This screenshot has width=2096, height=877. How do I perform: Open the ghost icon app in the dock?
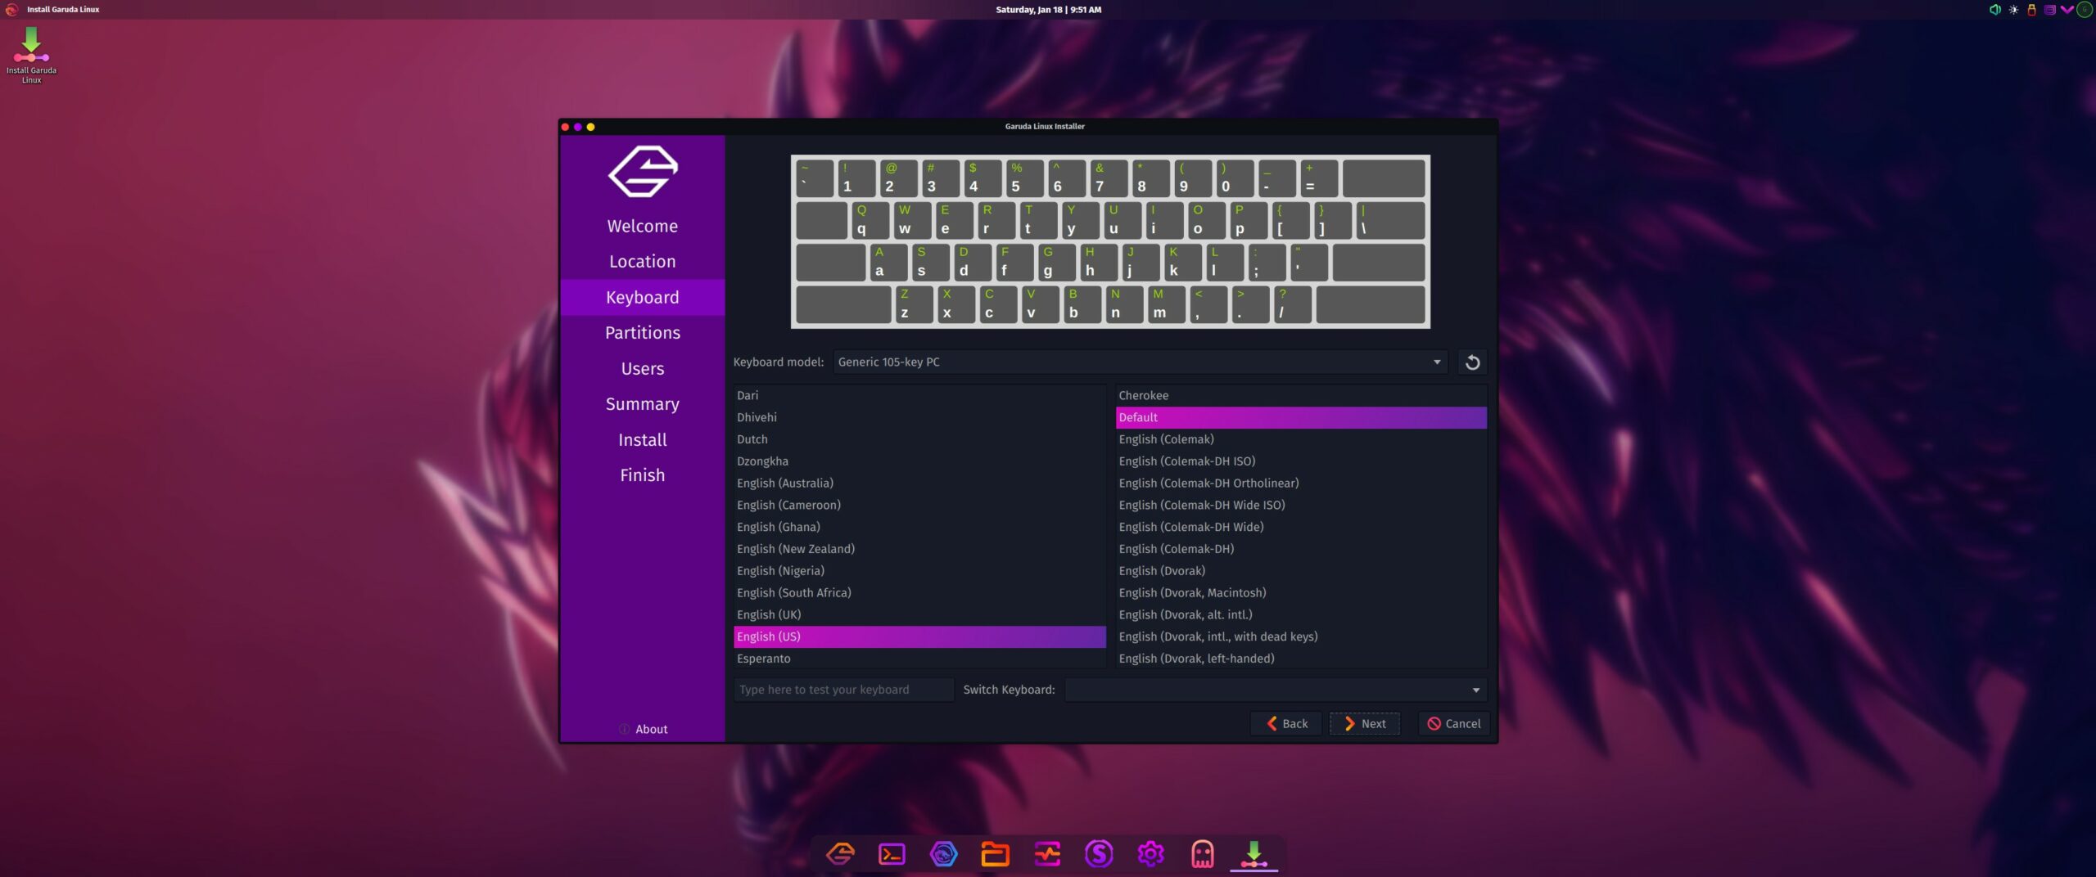click(1202, 854)
